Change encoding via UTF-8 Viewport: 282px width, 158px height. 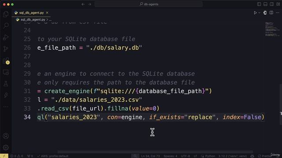[x=185, y=156]
